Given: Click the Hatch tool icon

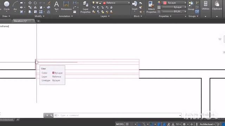Looking at the screenshot, I should [x=21, y=12].
